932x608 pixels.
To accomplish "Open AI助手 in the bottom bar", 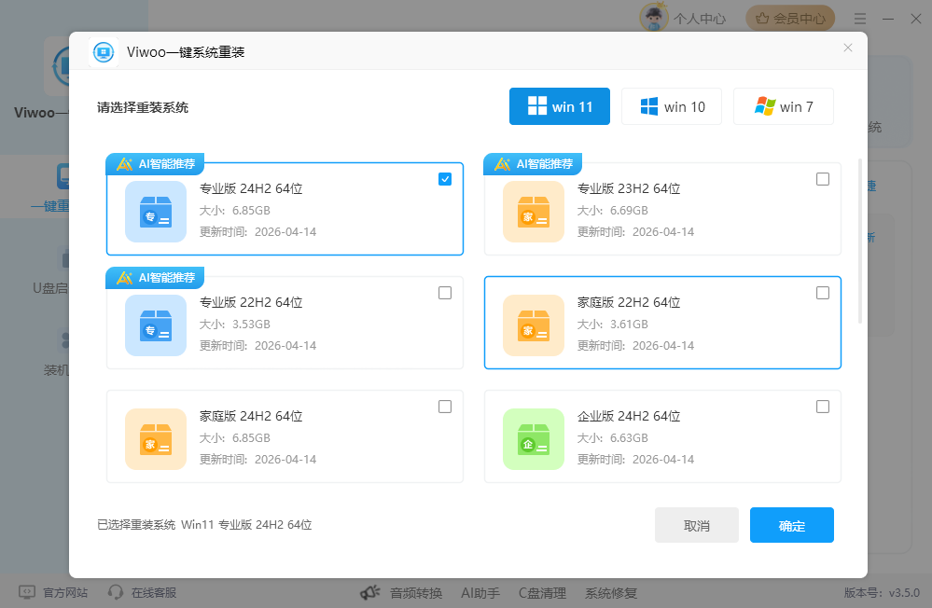I will [x=480, y=593].
